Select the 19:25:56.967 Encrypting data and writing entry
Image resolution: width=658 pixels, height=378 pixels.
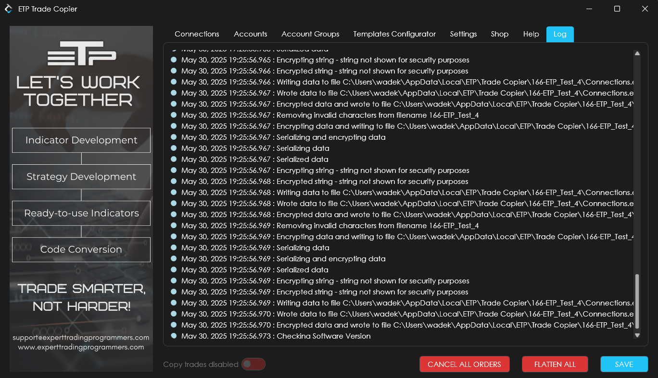pyautogui.click(x=402, y=126)
